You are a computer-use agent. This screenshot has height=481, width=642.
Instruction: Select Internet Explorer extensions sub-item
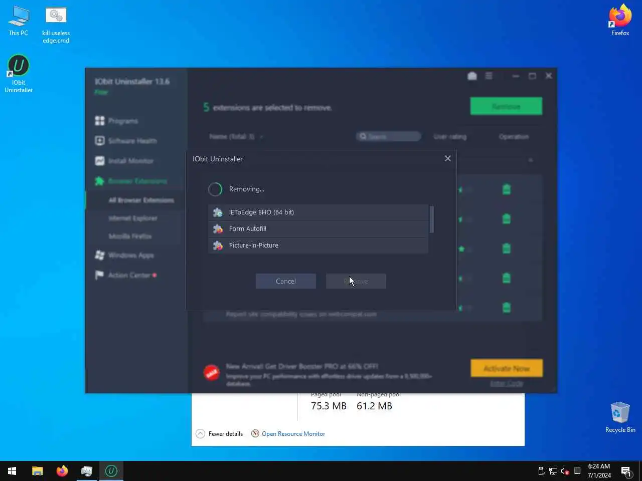[133, 218]
